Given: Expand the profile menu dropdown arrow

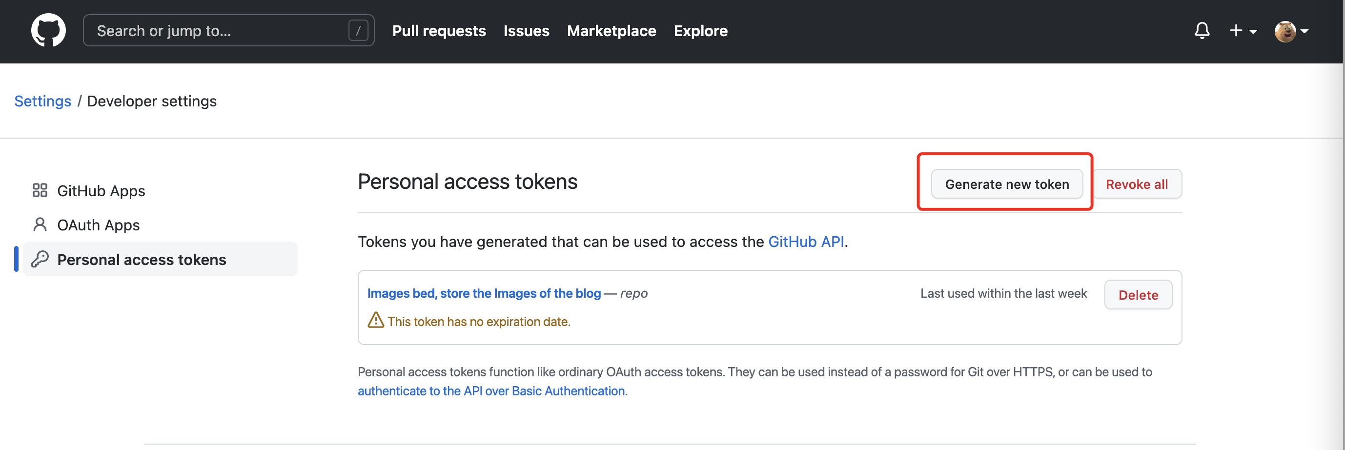Looking at the screenshot, I should (1304, 32).
